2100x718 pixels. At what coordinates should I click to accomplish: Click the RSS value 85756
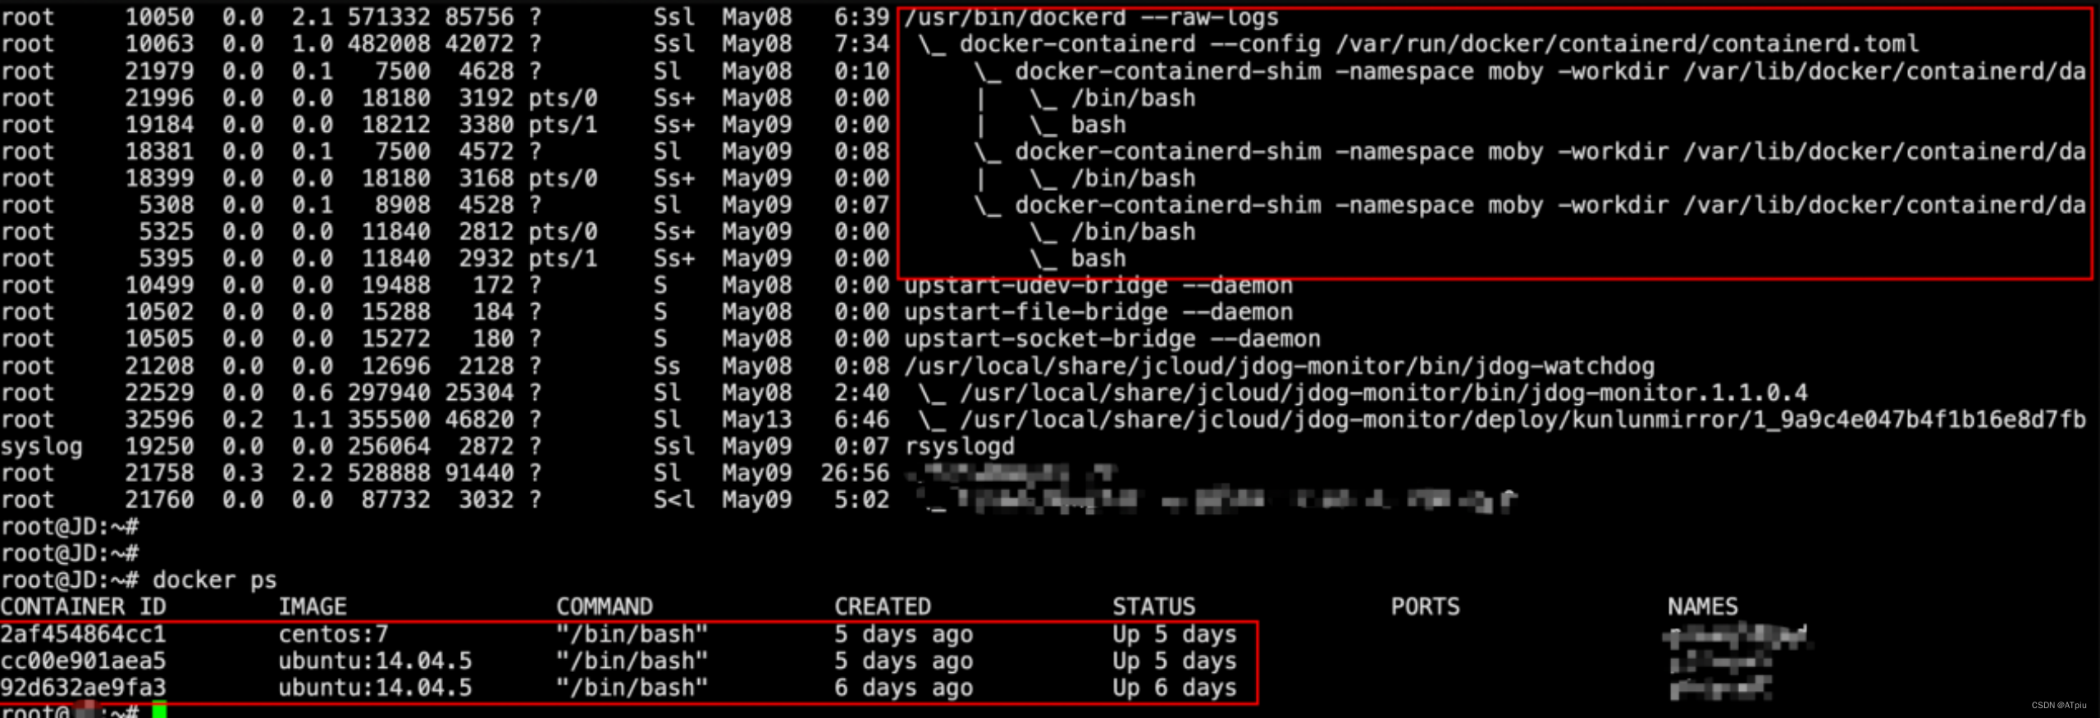(x=479, y=16)
